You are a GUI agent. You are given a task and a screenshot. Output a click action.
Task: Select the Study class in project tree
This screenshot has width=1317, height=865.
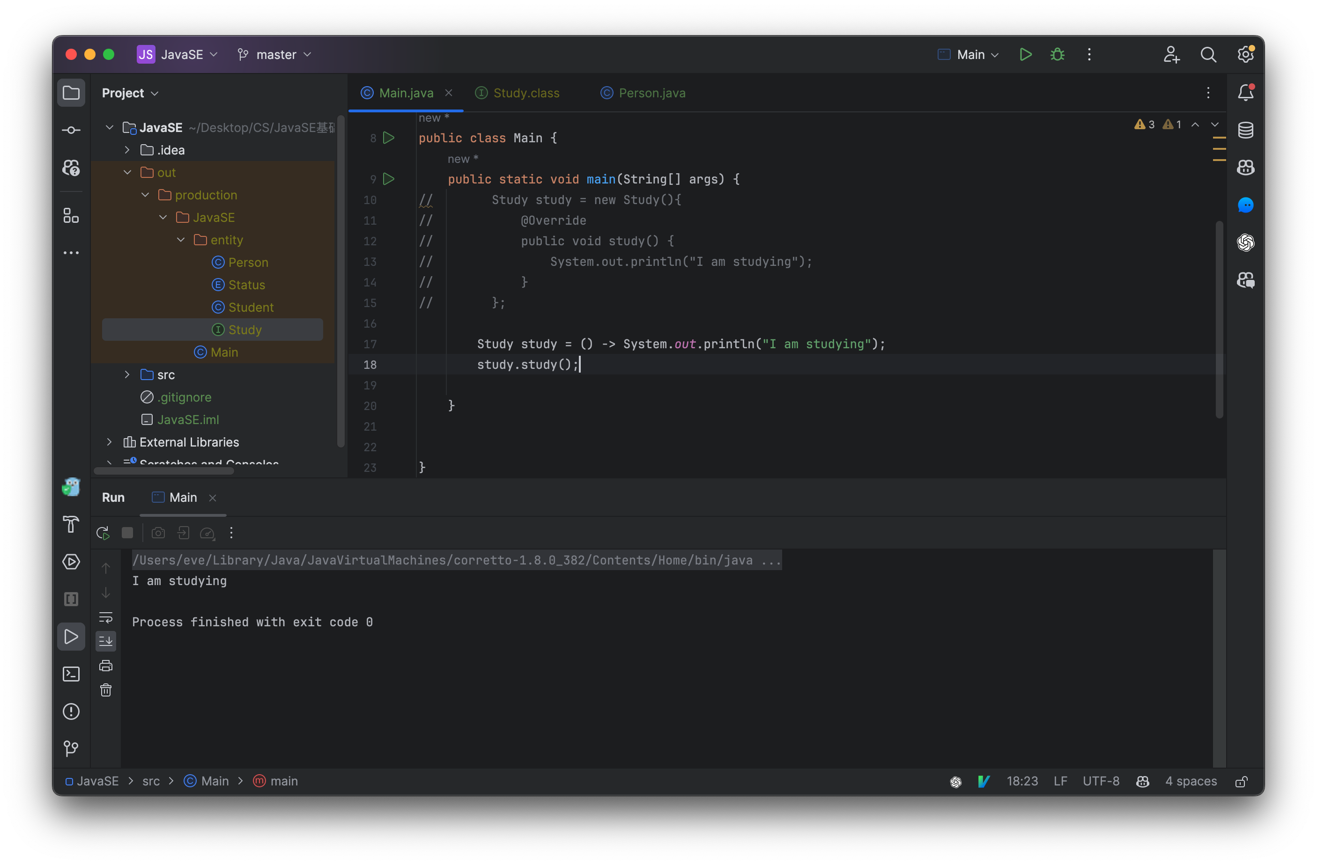click(x=244, y=329)
